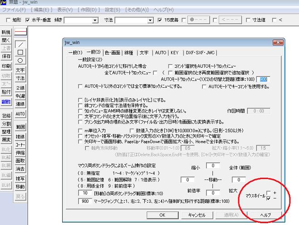Click the 整理 data cleanup tool

[x=6, y=132]
